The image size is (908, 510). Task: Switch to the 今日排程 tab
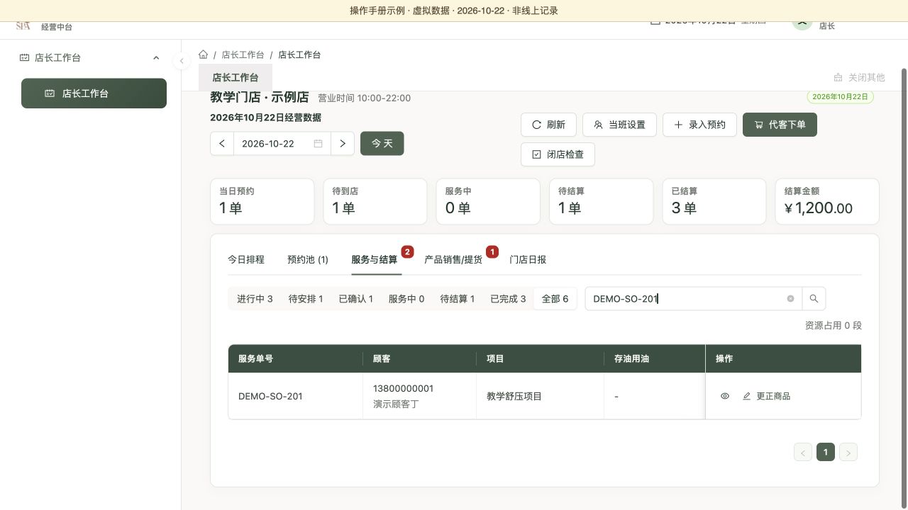tap(246, 260)
